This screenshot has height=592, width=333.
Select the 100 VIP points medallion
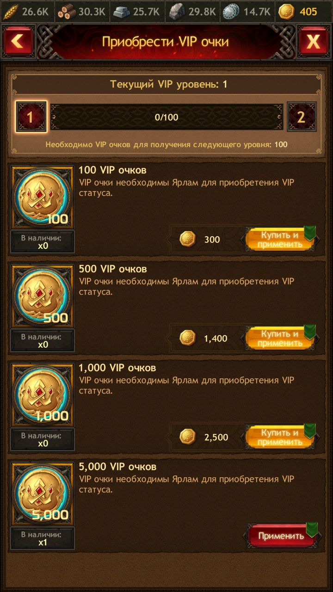pyautogui.click(x=42, y=197)
